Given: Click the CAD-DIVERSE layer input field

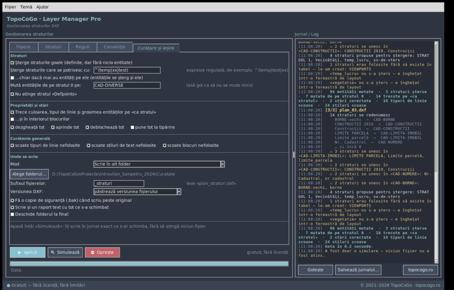Looking at the screenshot, I should [127, 85].
